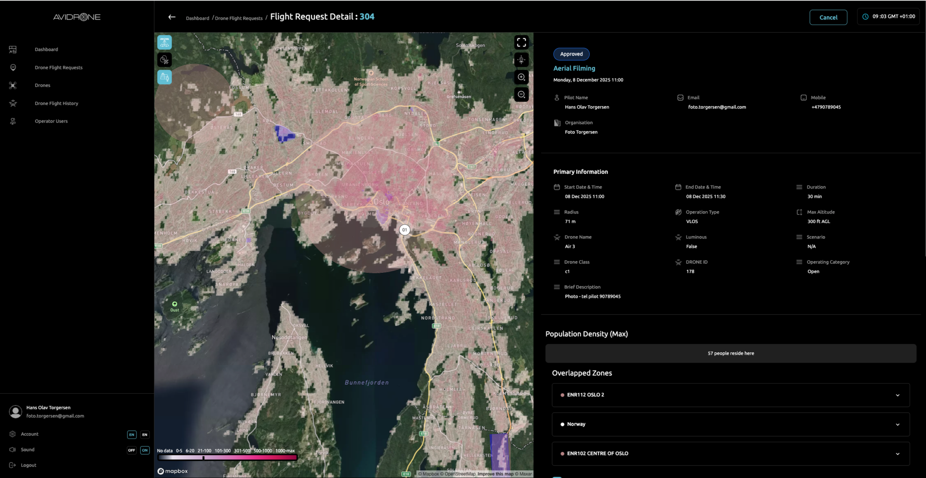The image size is (926, 478).
Task: Click the back arrow in the header
Action: tap(172, 17)
